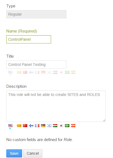Pick the Chinese flag under Description

click(x=25, y=126)
